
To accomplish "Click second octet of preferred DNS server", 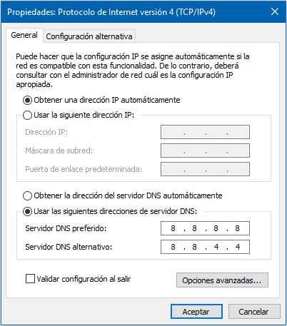I will coord(194,228).
